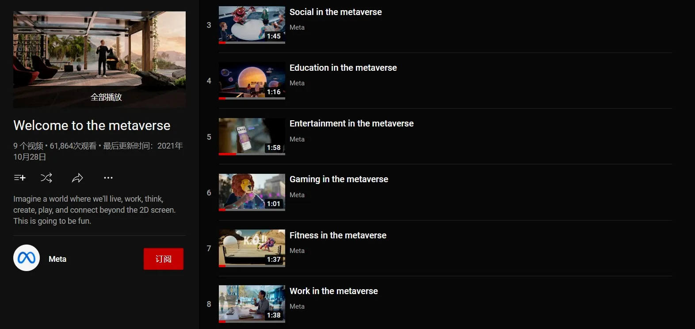
Task: Open the Meta channel name beside the avatar
Action: click(57, 259)
